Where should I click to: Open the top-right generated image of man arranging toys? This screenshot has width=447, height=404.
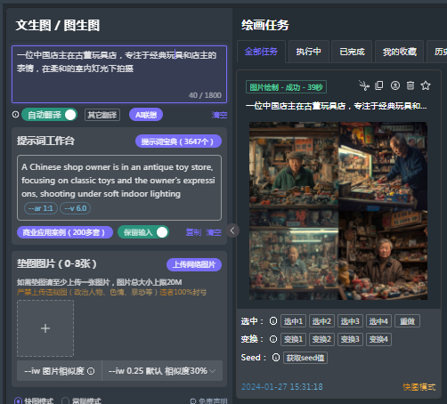383,166
